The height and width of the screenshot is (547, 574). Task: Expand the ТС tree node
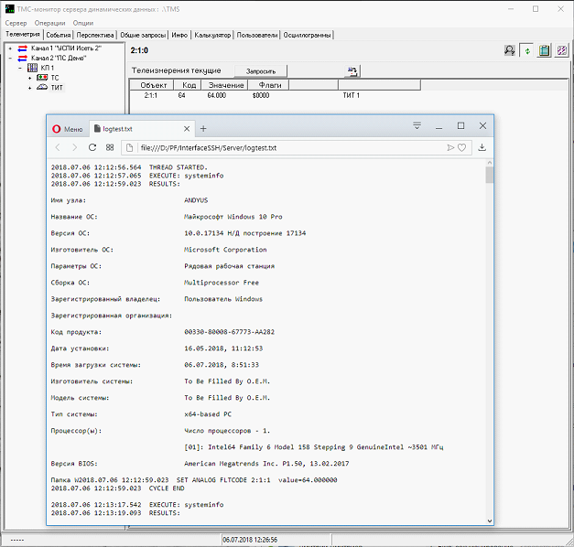click(29, 79)
